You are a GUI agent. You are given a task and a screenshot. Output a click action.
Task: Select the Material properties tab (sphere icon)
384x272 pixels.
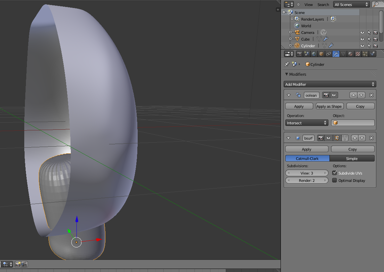click(x=350, y=54)
